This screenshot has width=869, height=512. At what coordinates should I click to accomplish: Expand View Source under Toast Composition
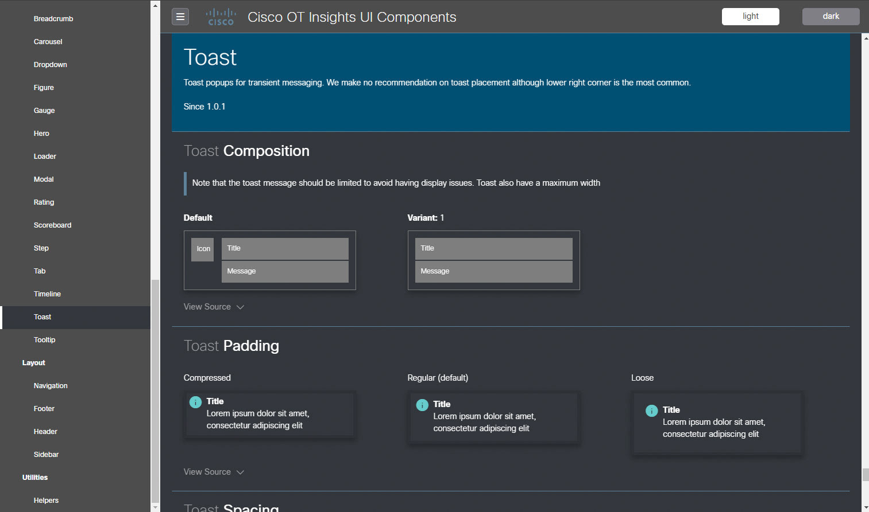pos(214,307)
